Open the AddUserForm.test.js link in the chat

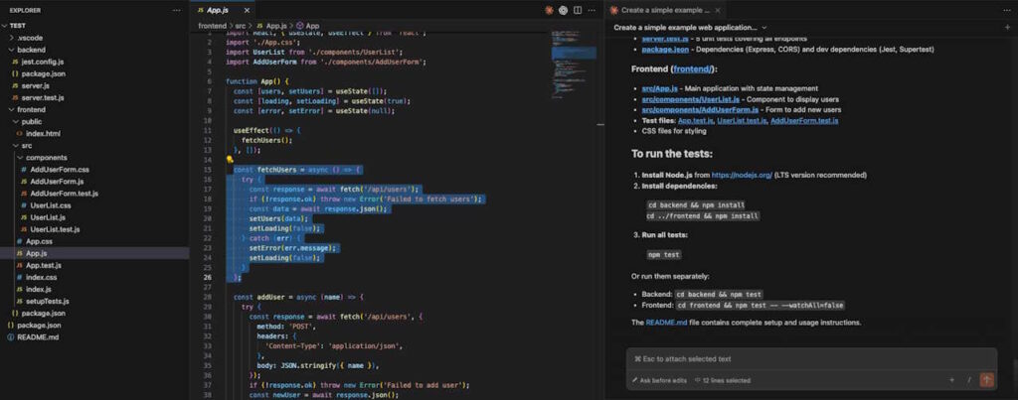pyautogui.click(x=803, y=120)
